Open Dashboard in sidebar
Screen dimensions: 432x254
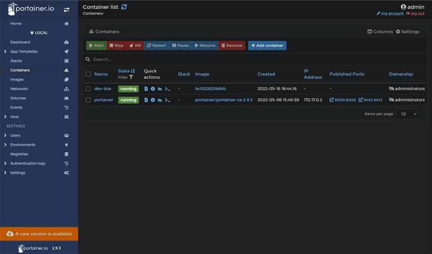coord(20,42)
